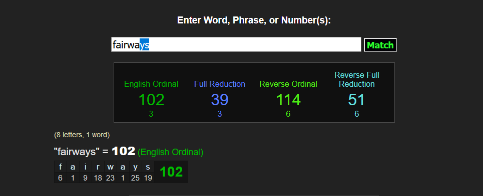Click letter 'w' in breakdown table
This screenshot has width=483, height=196.
click(x=110, y=167)
